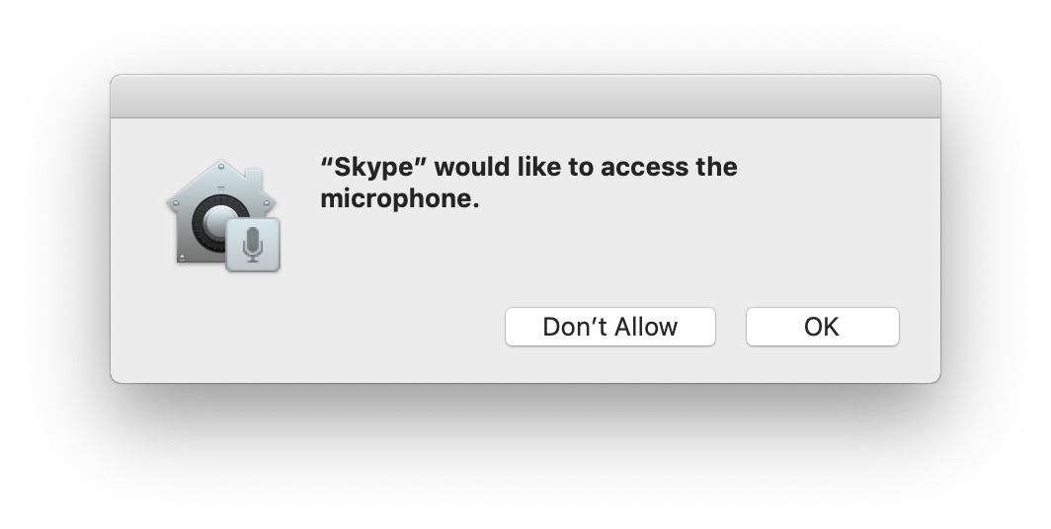Click the word "to" in the message
Image resolution: width=1051 pixels, height=529 pixels.
pos(584,167)
